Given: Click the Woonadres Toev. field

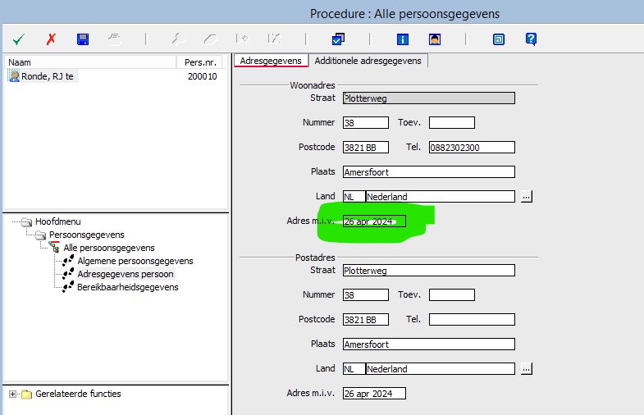Looking at the screenshot, I should click(452, 123).
